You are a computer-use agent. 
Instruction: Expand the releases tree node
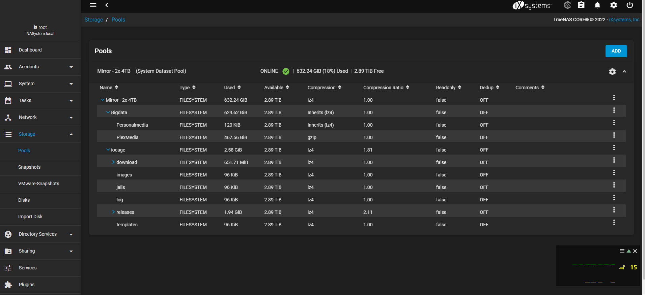point(113,212)
